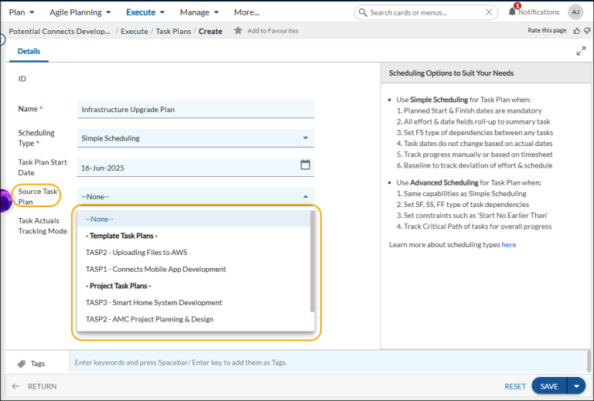Viewport: 594px width, 401px height.
Task: Click the search magnifier icon
Action: 363,12
